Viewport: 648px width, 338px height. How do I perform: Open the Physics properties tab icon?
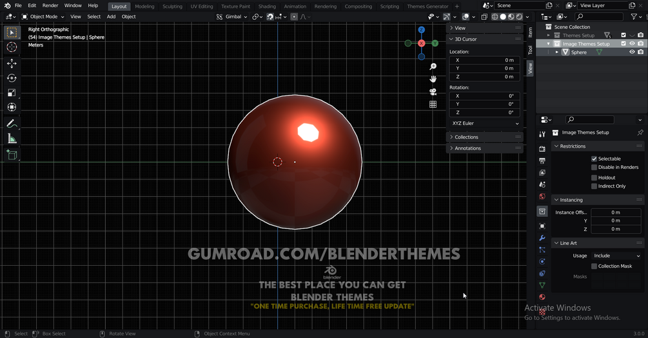pyautogui.click(x=542, y=261)
